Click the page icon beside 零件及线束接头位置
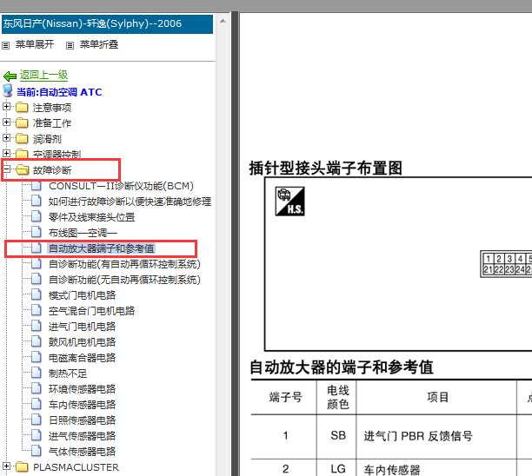Screen dimensions: 532x476 36,216
